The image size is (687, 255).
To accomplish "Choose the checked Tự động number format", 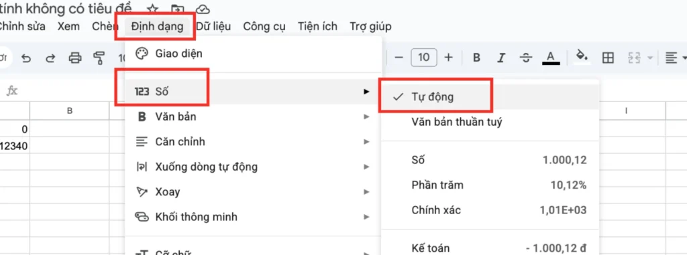I will point(490,96).
